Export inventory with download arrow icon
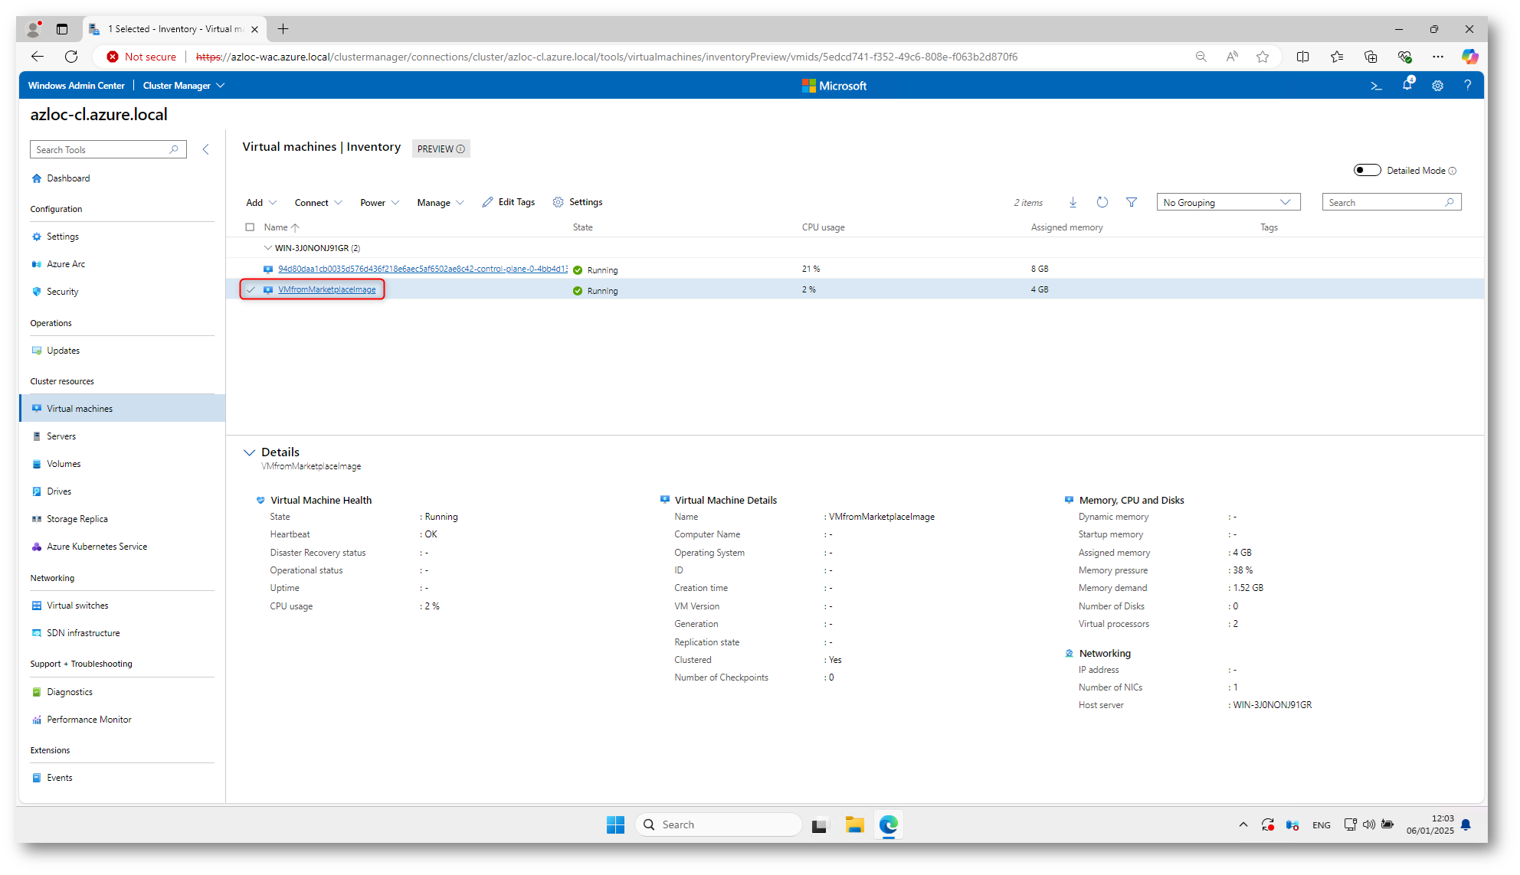Image resolution: width=1520 pixels, height=875 pixels. tap(1073, 202)
